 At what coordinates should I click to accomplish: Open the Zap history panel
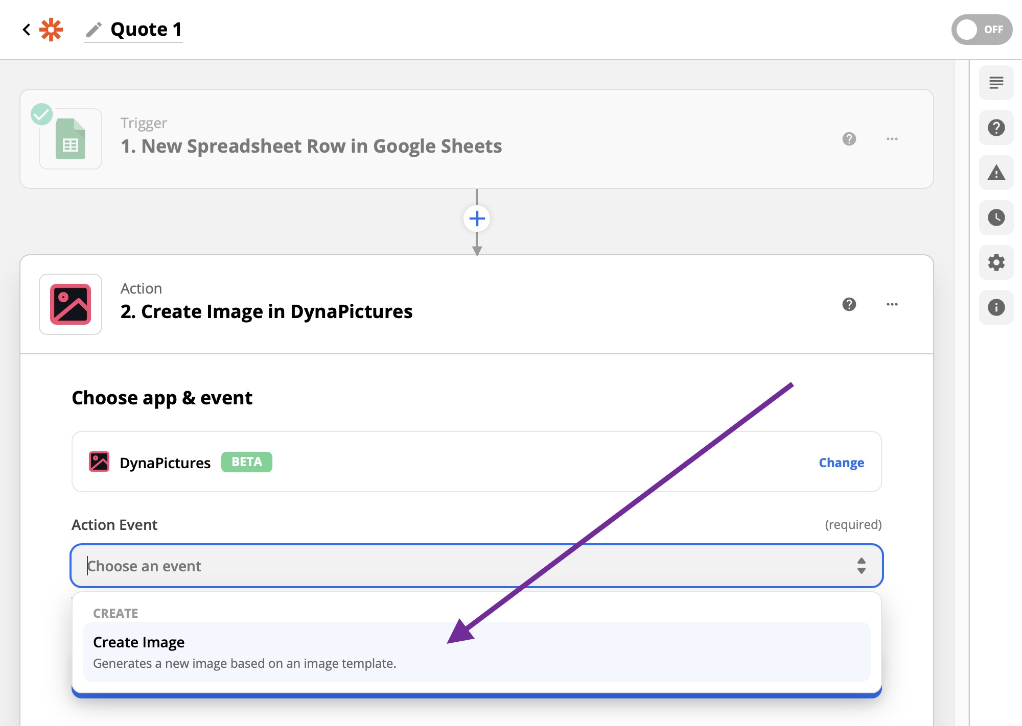[x=996, y=217]
